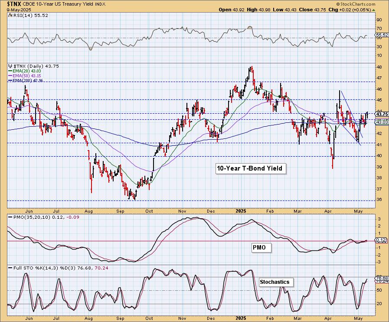Click the 0.12 PMO value tag

point(381,240)
